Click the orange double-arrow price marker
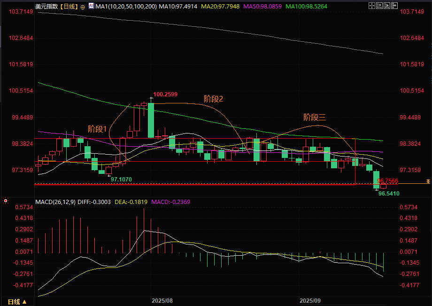432x306 pixels. [x=428, y=181]
